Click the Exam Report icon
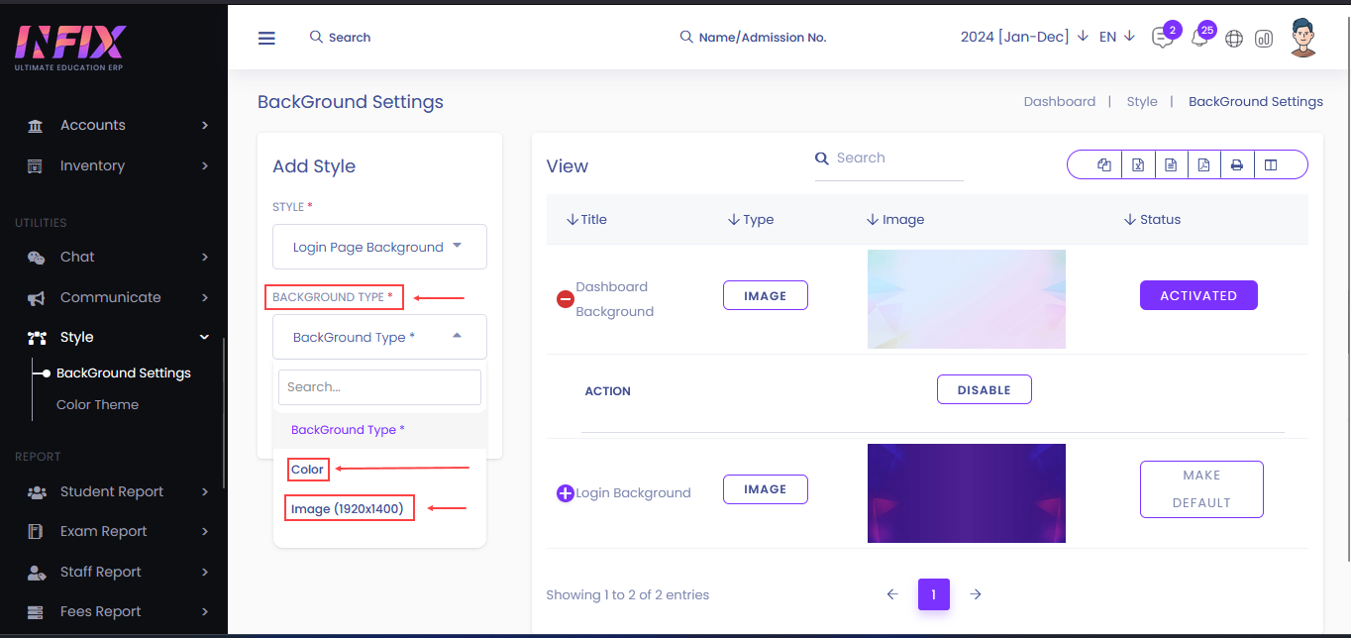 point(36,532)
